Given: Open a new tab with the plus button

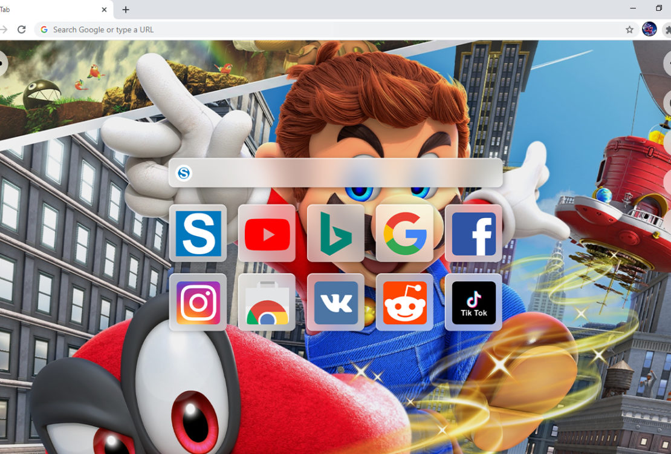Looking at the screenshot, I should 126,10.
